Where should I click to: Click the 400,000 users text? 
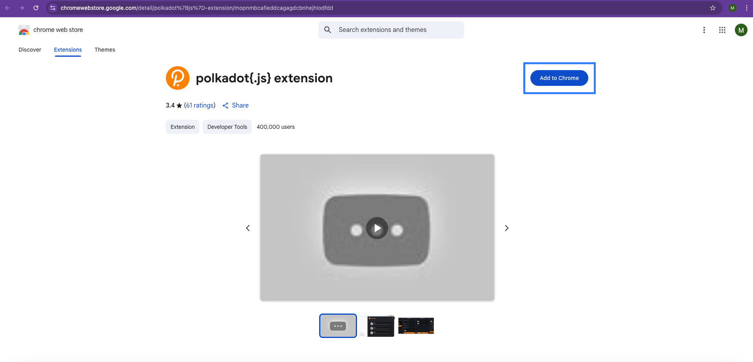(x=276, y=127)
